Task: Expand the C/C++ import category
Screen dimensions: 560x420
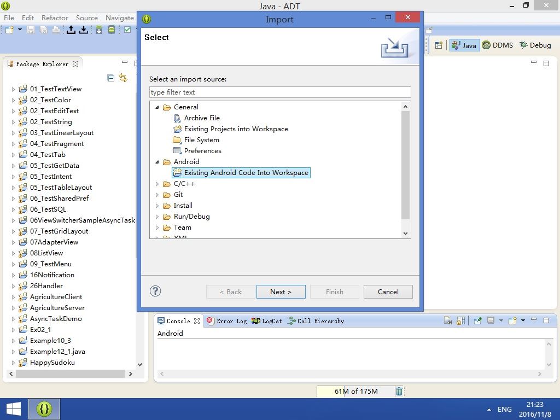Action: (x=157, y=184)
